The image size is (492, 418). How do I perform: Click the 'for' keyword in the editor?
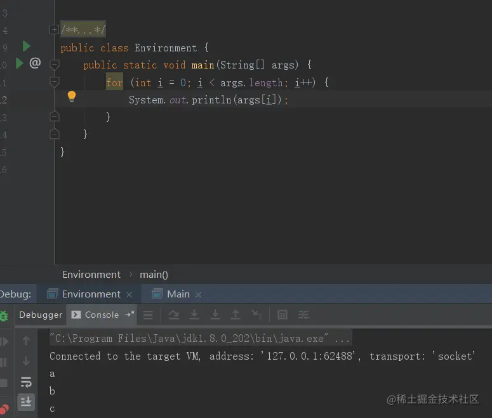point(114,82)
